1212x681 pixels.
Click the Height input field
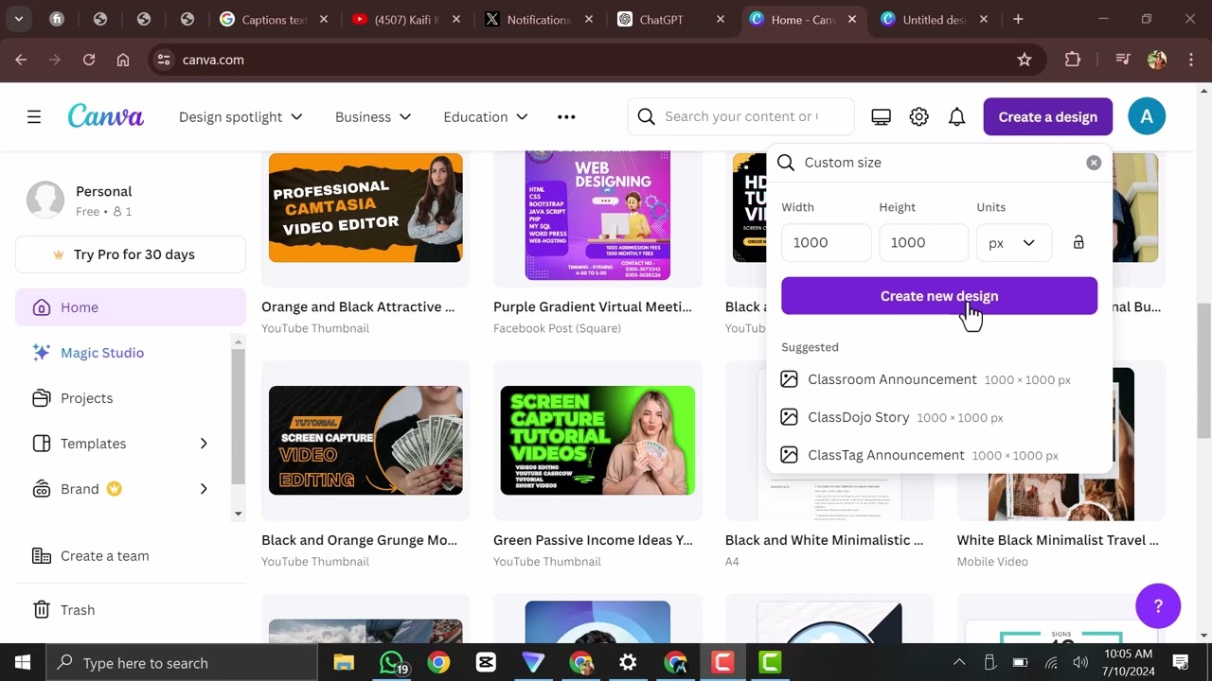tap(924, 243)
